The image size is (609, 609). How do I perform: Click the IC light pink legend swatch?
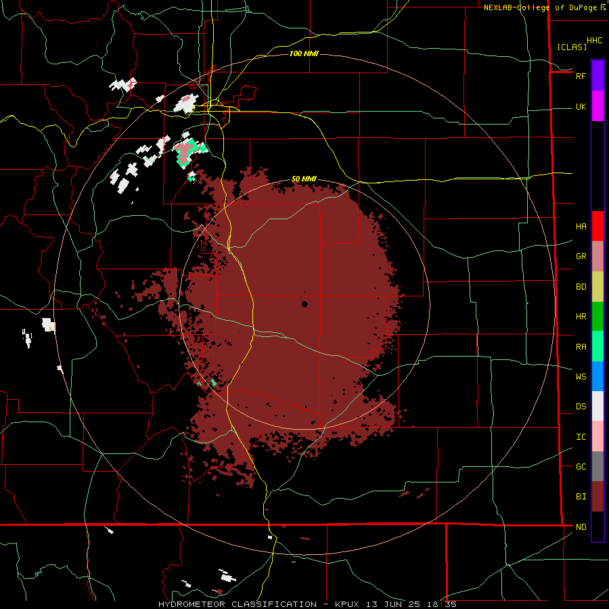pos(597,436)
